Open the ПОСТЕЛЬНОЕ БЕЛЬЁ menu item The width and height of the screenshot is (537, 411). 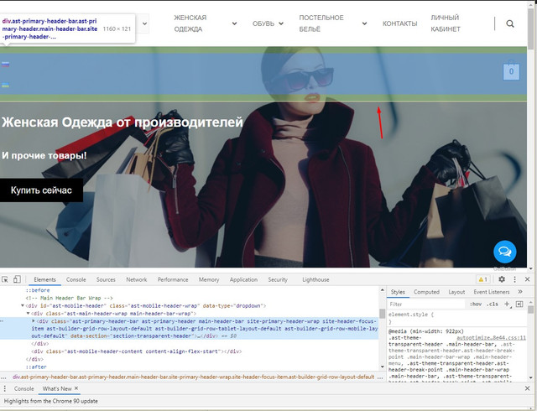point(321,23)
